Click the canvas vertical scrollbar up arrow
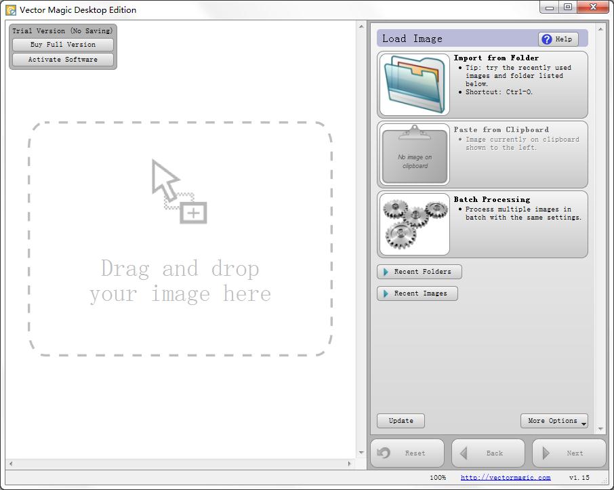The width and height of the screenshot is (614, 490). [x=361, y=26]
